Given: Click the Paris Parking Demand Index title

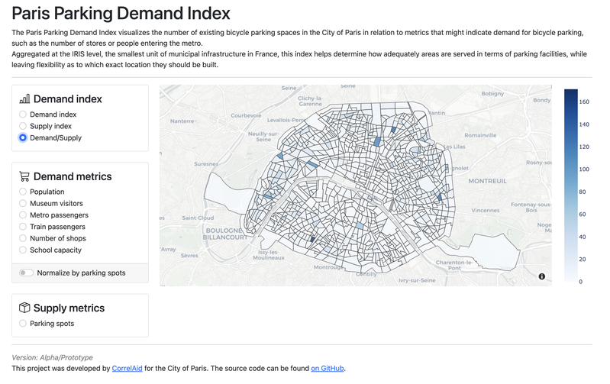Looking at the screenshot, I should click(x=121, y=13).
